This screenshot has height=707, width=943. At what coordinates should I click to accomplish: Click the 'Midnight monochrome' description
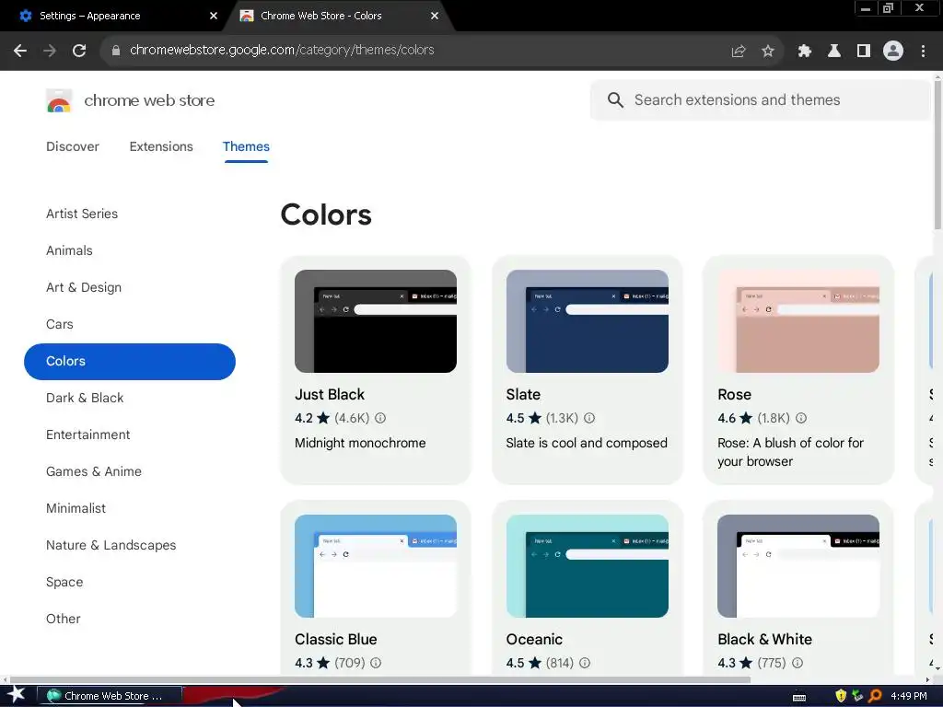(360, 443)
